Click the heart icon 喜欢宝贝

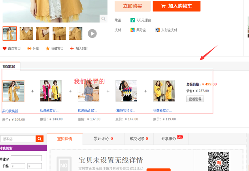coord(5,49)
